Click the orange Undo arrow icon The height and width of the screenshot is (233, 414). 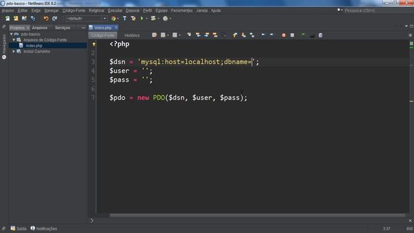(x=46, y=19)
